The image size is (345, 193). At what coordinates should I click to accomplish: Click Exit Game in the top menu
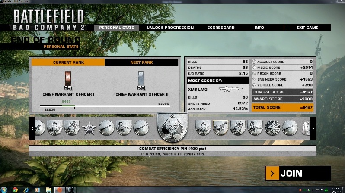pyautogui.click(x=307, y=28)
